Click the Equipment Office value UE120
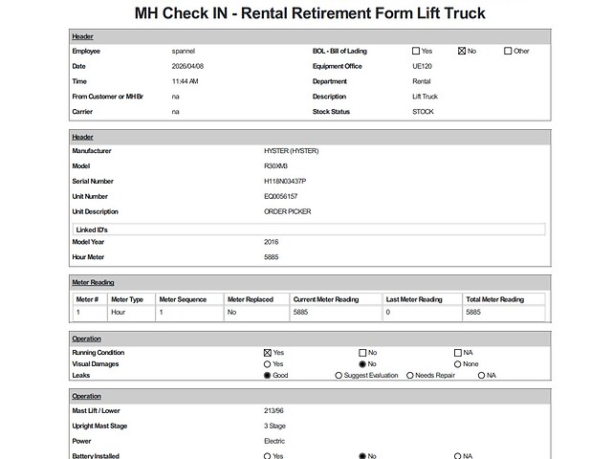The image size is (612, 459). (x=422, y=66)
